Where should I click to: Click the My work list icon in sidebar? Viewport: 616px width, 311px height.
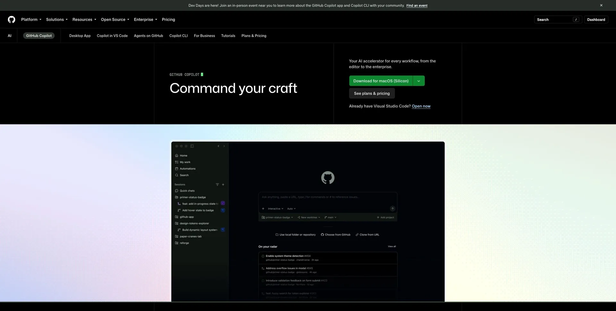pyautogui.click(x=176, y=162)
